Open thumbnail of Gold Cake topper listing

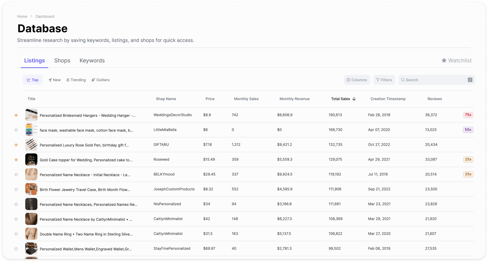(31, 160)
